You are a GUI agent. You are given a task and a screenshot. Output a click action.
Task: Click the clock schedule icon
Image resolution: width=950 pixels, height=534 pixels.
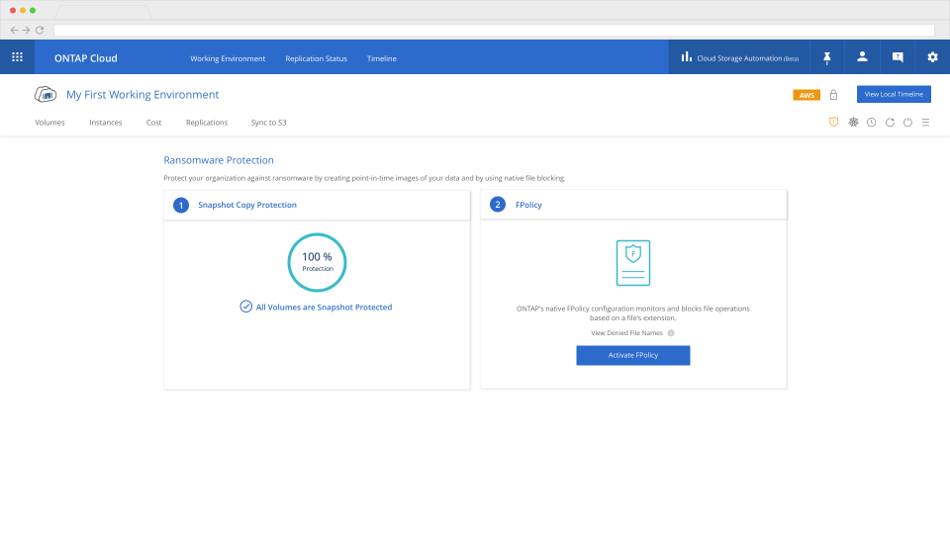pyautogui.click(x=871, y=123)
